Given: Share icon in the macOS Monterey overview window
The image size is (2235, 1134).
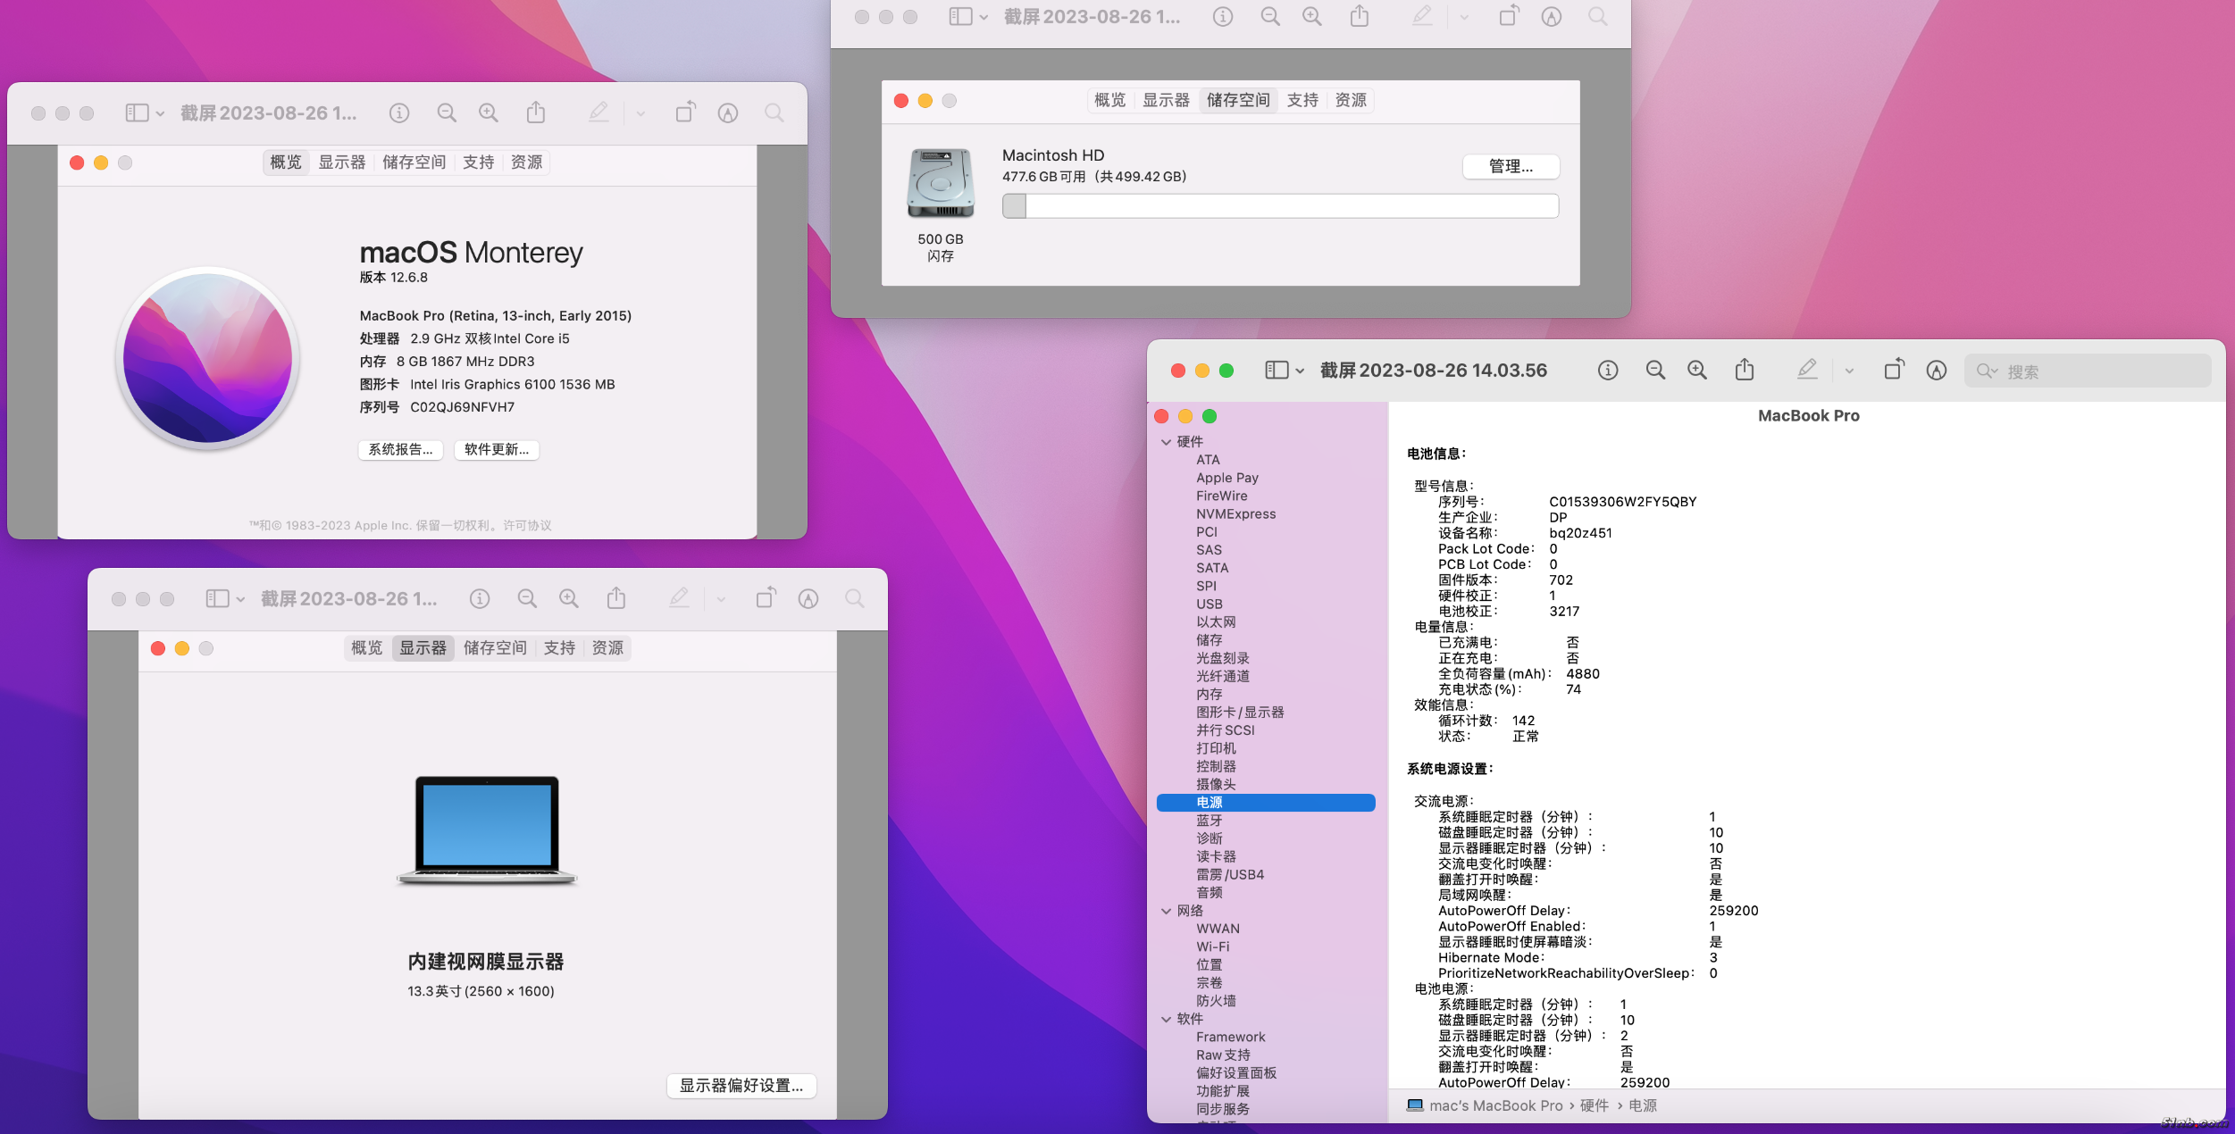Looking at the screenshot, I should [x=536, y=113].
